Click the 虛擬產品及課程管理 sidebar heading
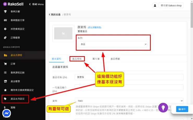 (x=11, y=47)
